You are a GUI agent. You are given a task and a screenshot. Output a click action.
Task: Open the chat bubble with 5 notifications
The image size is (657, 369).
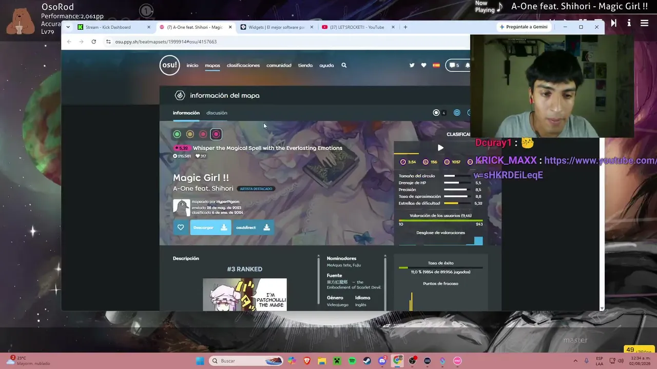tap(454, 65)
